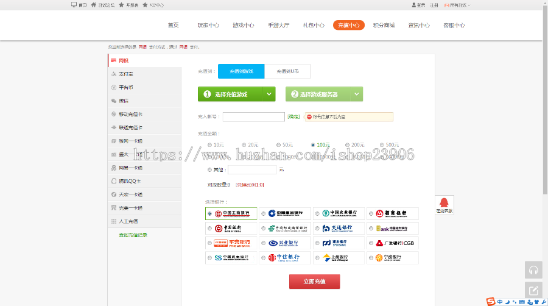The width and height of the screenshot is (548, 306).
Task: Go to 玩家中心 in main navigation
Action: click(208, 25)
